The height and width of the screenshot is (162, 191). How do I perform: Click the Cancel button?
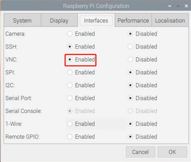tap(140, 152)
